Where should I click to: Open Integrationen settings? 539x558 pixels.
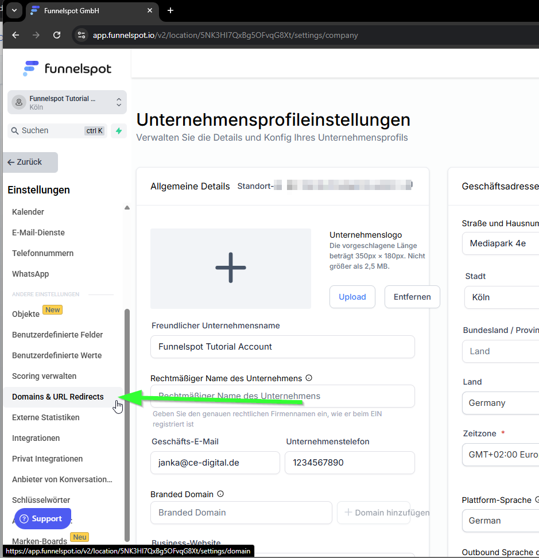pos(36,437)
